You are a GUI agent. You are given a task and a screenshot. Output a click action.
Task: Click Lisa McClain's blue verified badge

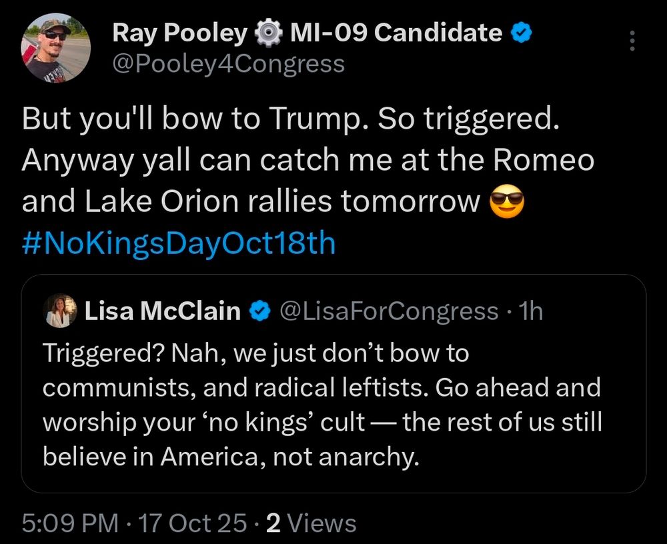[259, 311]
